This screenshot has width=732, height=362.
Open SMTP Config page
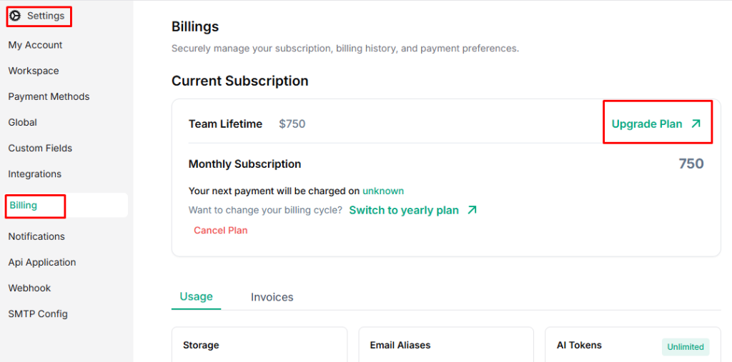pyautogui.click(x=38, y=313)
